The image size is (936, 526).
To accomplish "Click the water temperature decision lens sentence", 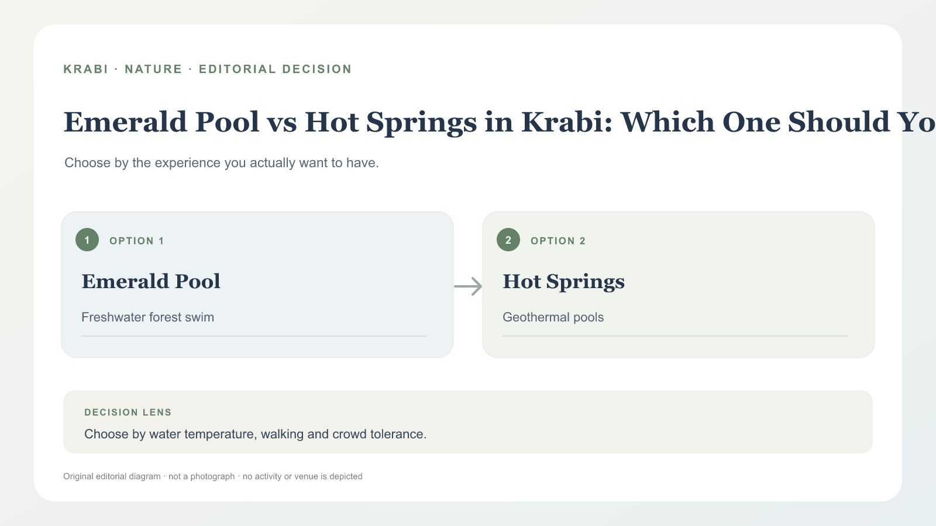I will coord(255,434).
